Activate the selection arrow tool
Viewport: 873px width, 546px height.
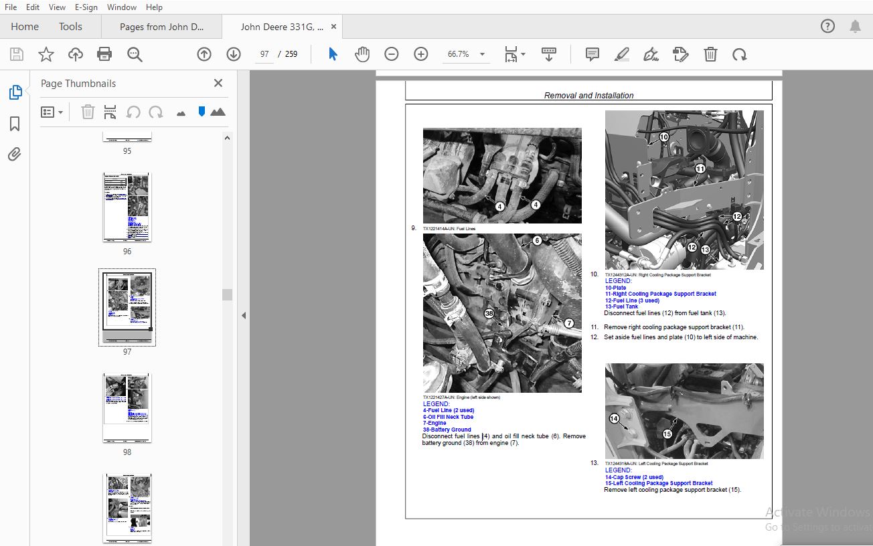click(333, 54)
